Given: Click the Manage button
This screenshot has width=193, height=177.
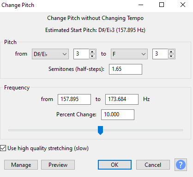Looking at the screenshot, I should (x=21, y=165).
